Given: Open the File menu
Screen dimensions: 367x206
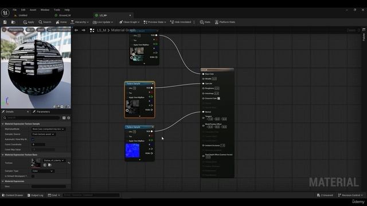Looking at the screenshot, I should pyautogui.click(x=14, y=10).
